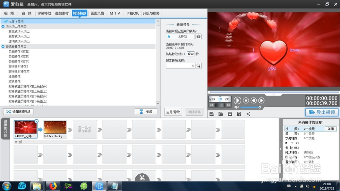Viewport: 340px width, 191px height.
Task: Create a new project file icon
Action: click(x=211, y=114)
